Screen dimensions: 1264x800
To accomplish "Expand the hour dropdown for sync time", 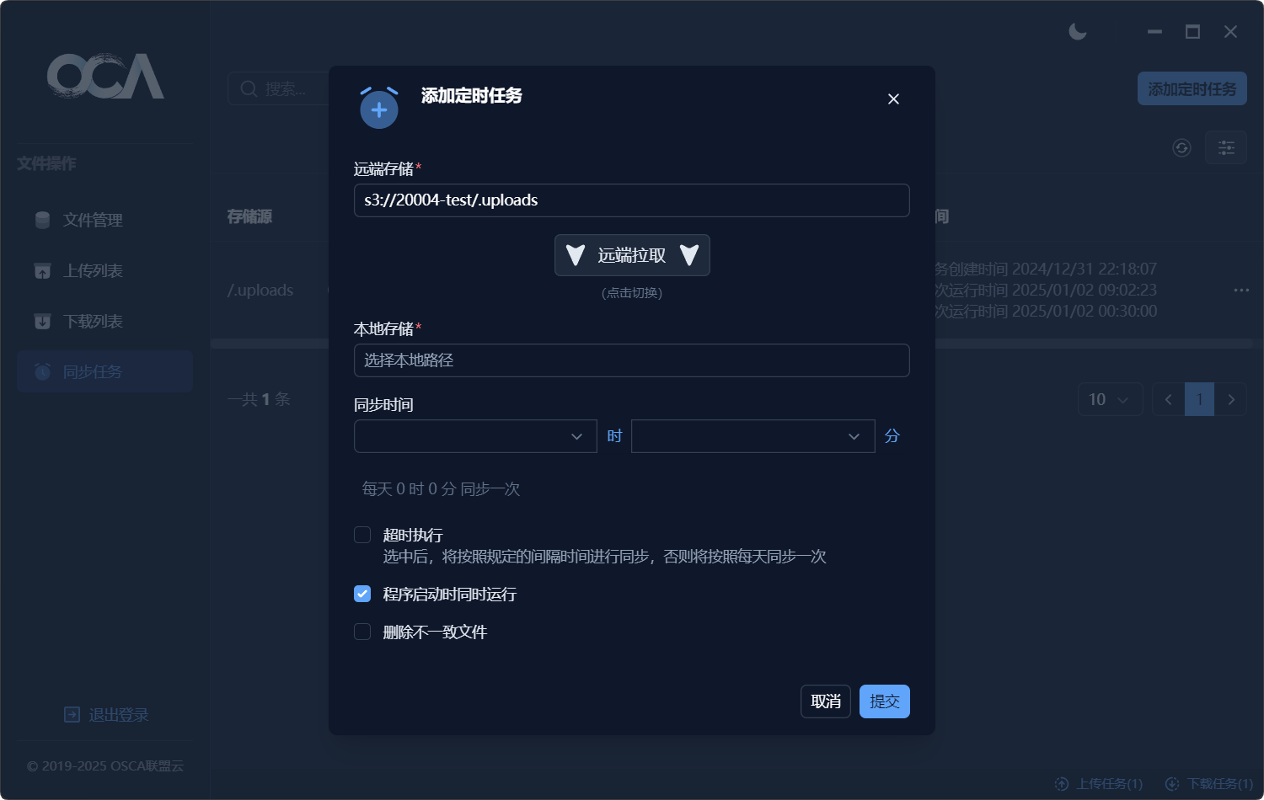I will pyautogui.click(x=475, y=436).
